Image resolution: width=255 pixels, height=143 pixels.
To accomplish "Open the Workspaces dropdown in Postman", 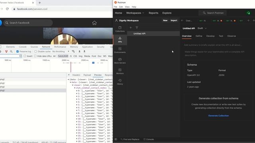I will [x=135, y=13].
